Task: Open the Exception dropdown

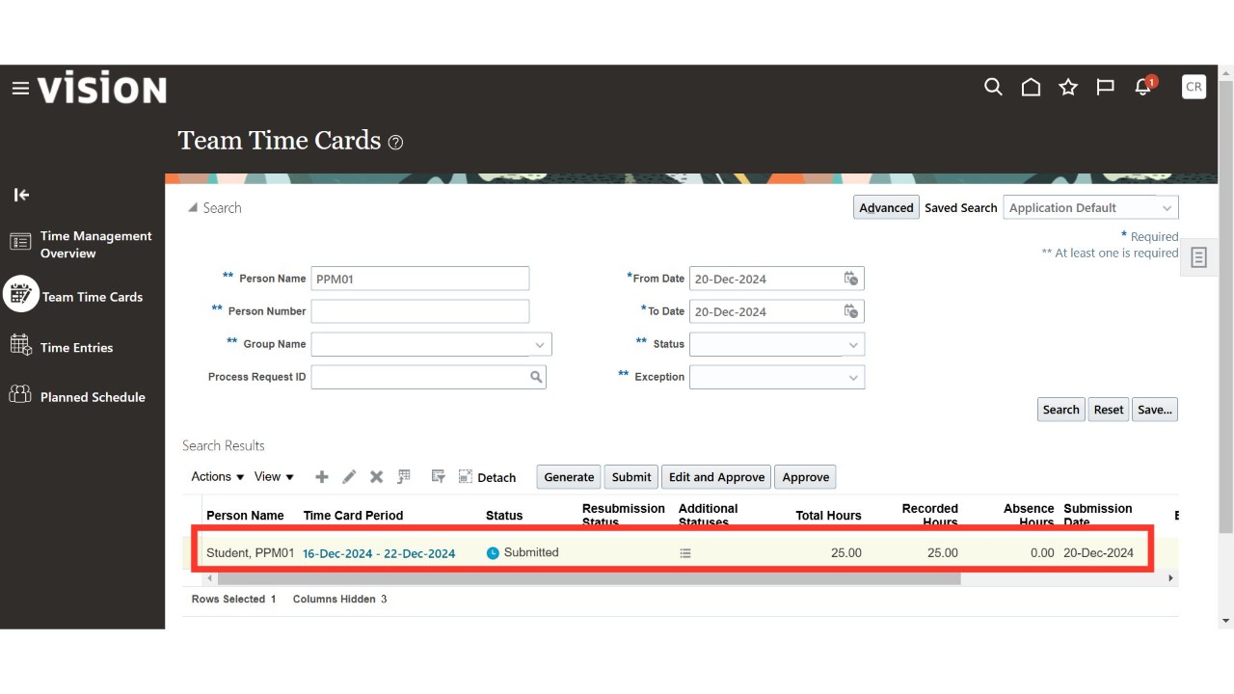Action: click(777, 377)
